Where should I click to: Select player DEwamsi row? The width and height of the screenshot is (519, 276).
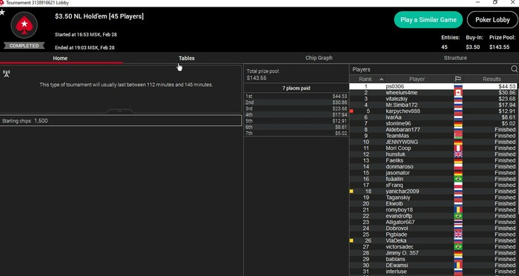pyautogui.click(x=433, y=265)
